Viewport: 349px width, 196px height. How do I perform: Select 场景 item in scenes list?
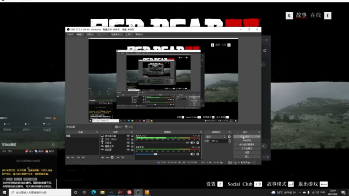coord(82,136)
